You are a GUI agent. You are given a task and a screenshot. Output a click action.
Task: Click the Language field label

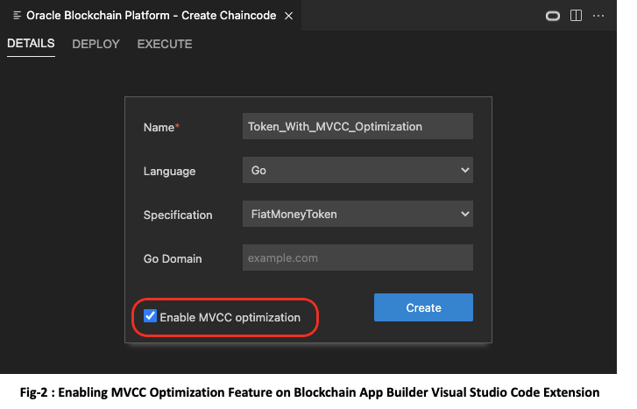(x=169, y=172)
